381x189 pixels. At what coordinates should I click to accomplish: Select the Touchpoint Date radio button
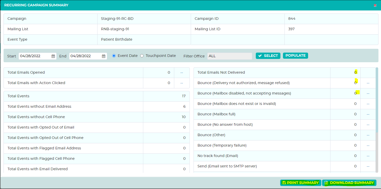point(142,56)
